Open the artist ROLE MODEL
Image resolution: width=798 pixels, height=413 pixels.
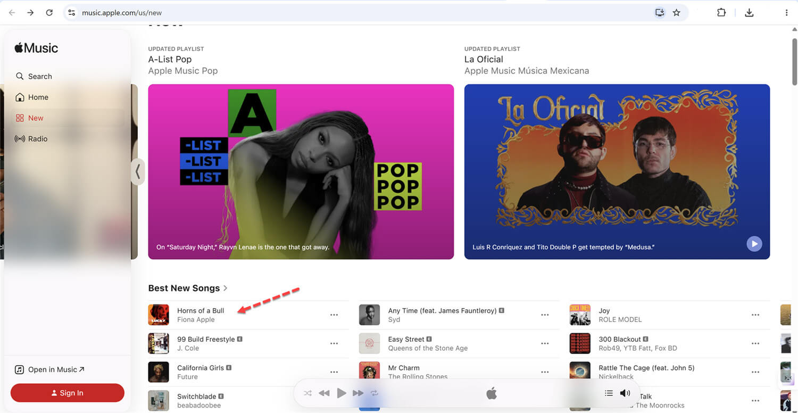620,320
